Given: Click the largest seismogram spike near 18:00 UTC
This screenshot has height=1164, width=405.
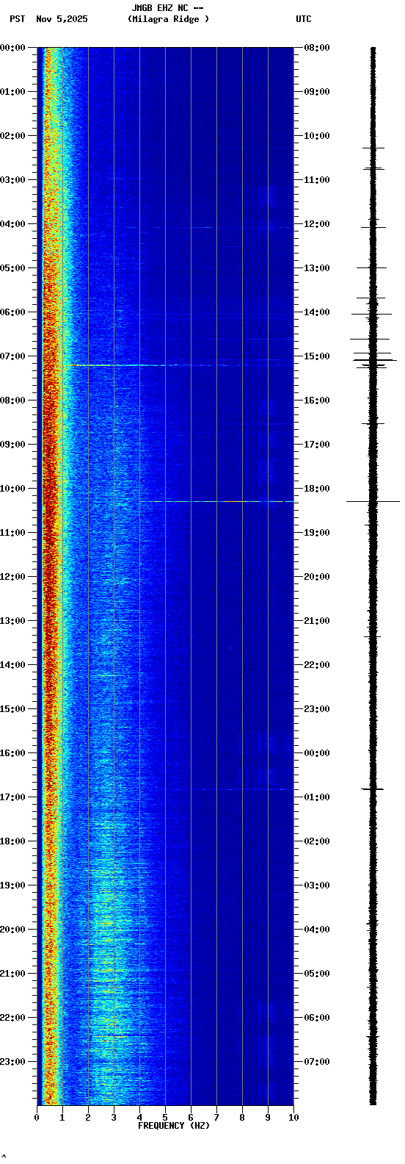Looking at the screenshot, I should (x=373, y=501).
